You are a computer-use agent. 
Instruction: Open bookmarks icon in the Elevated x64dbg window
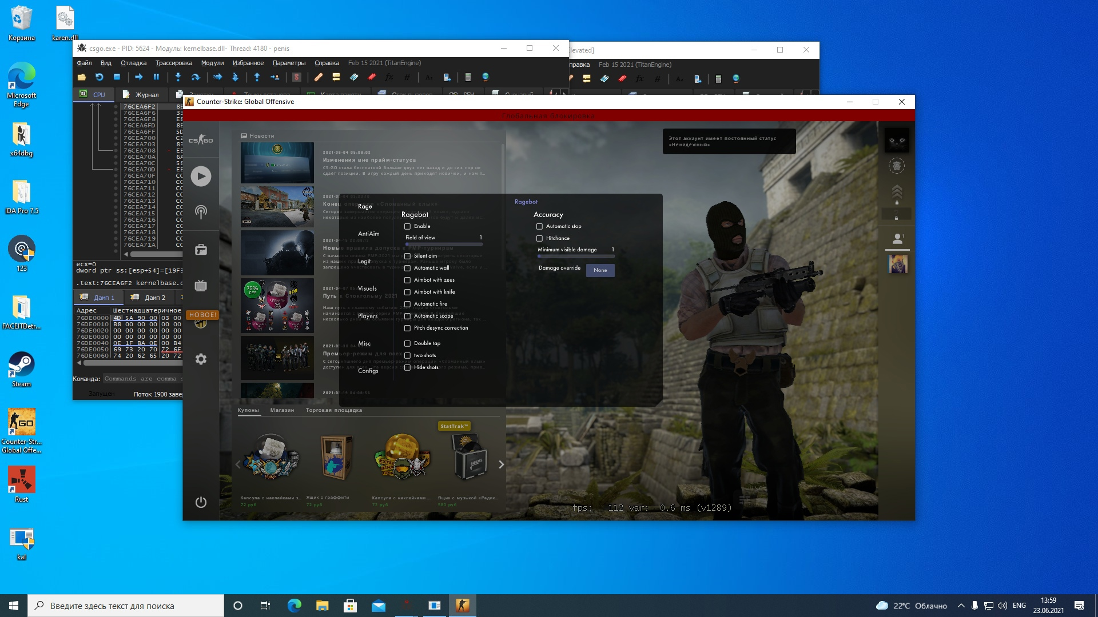click(x=622, y=79)
